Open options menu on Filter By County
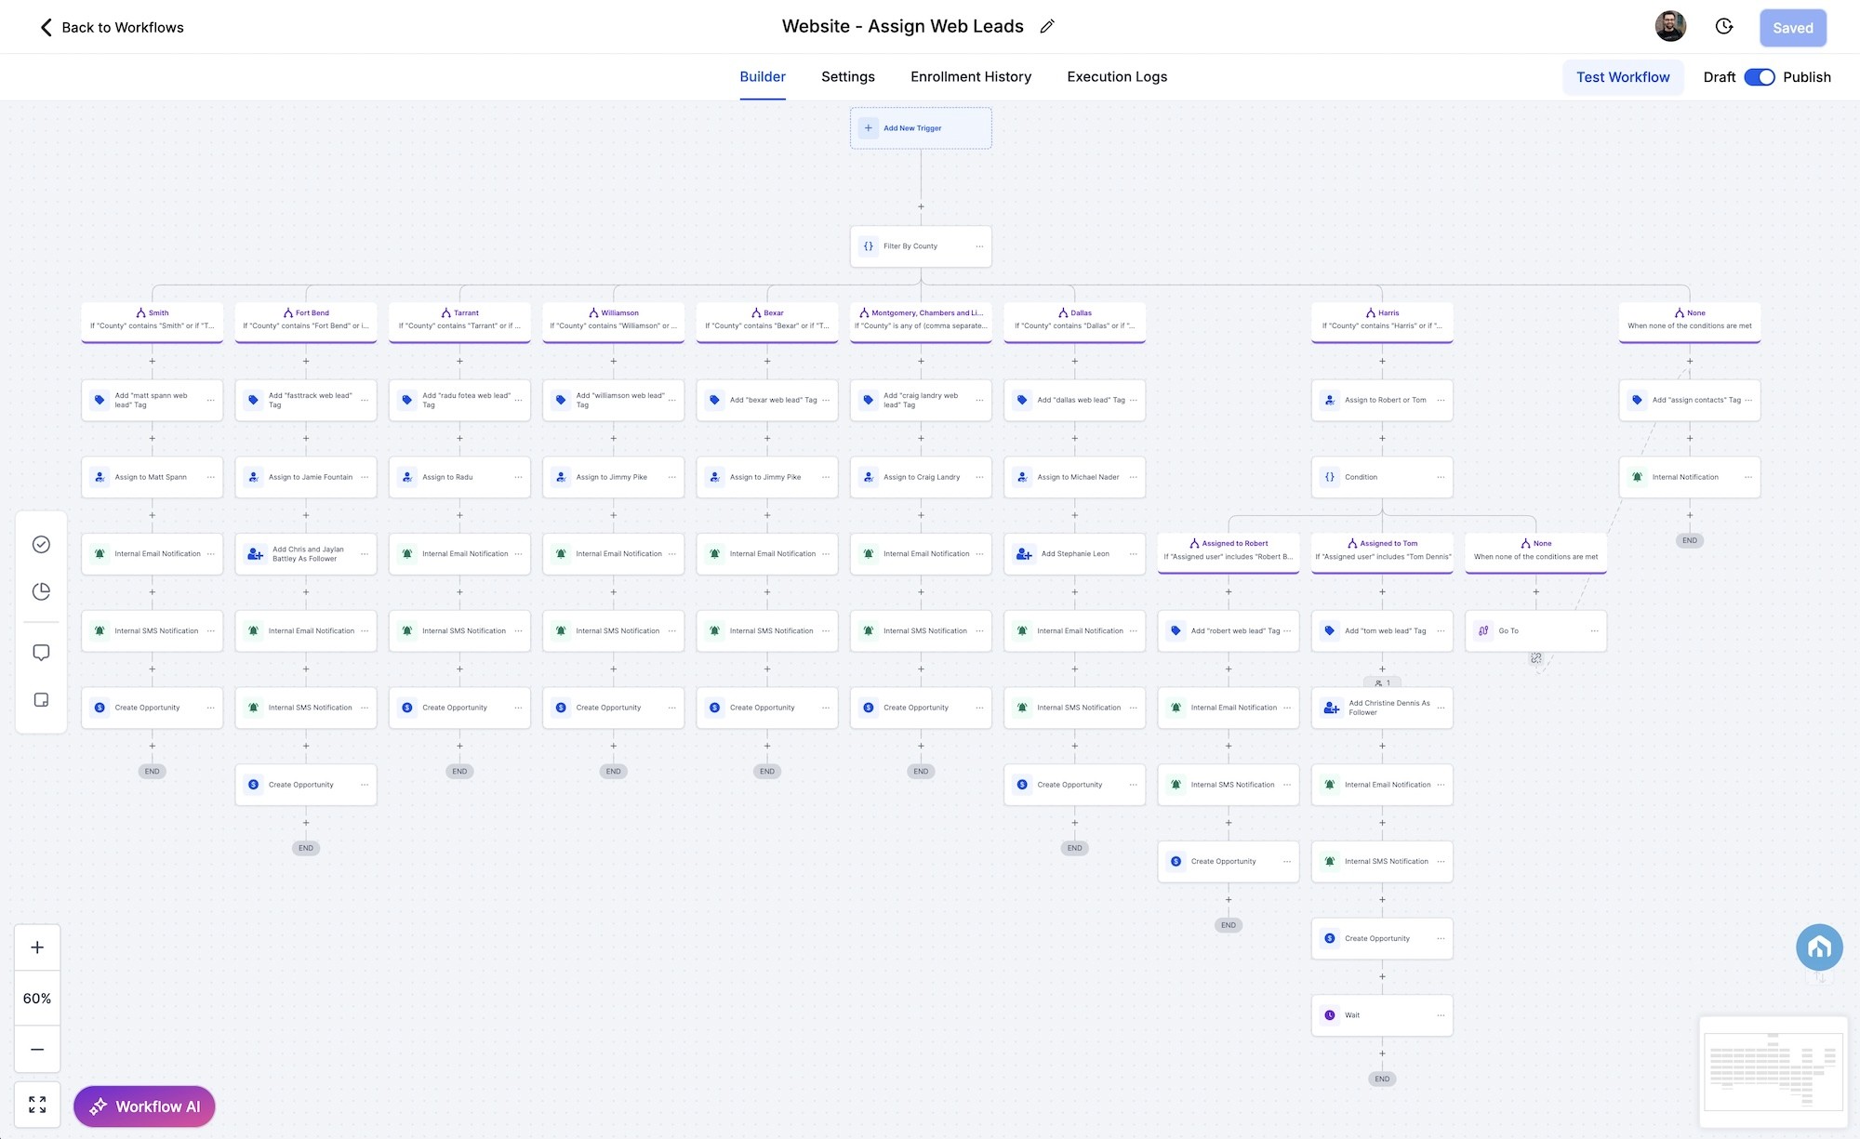The image size is (1860, 1139). point(979,246)
